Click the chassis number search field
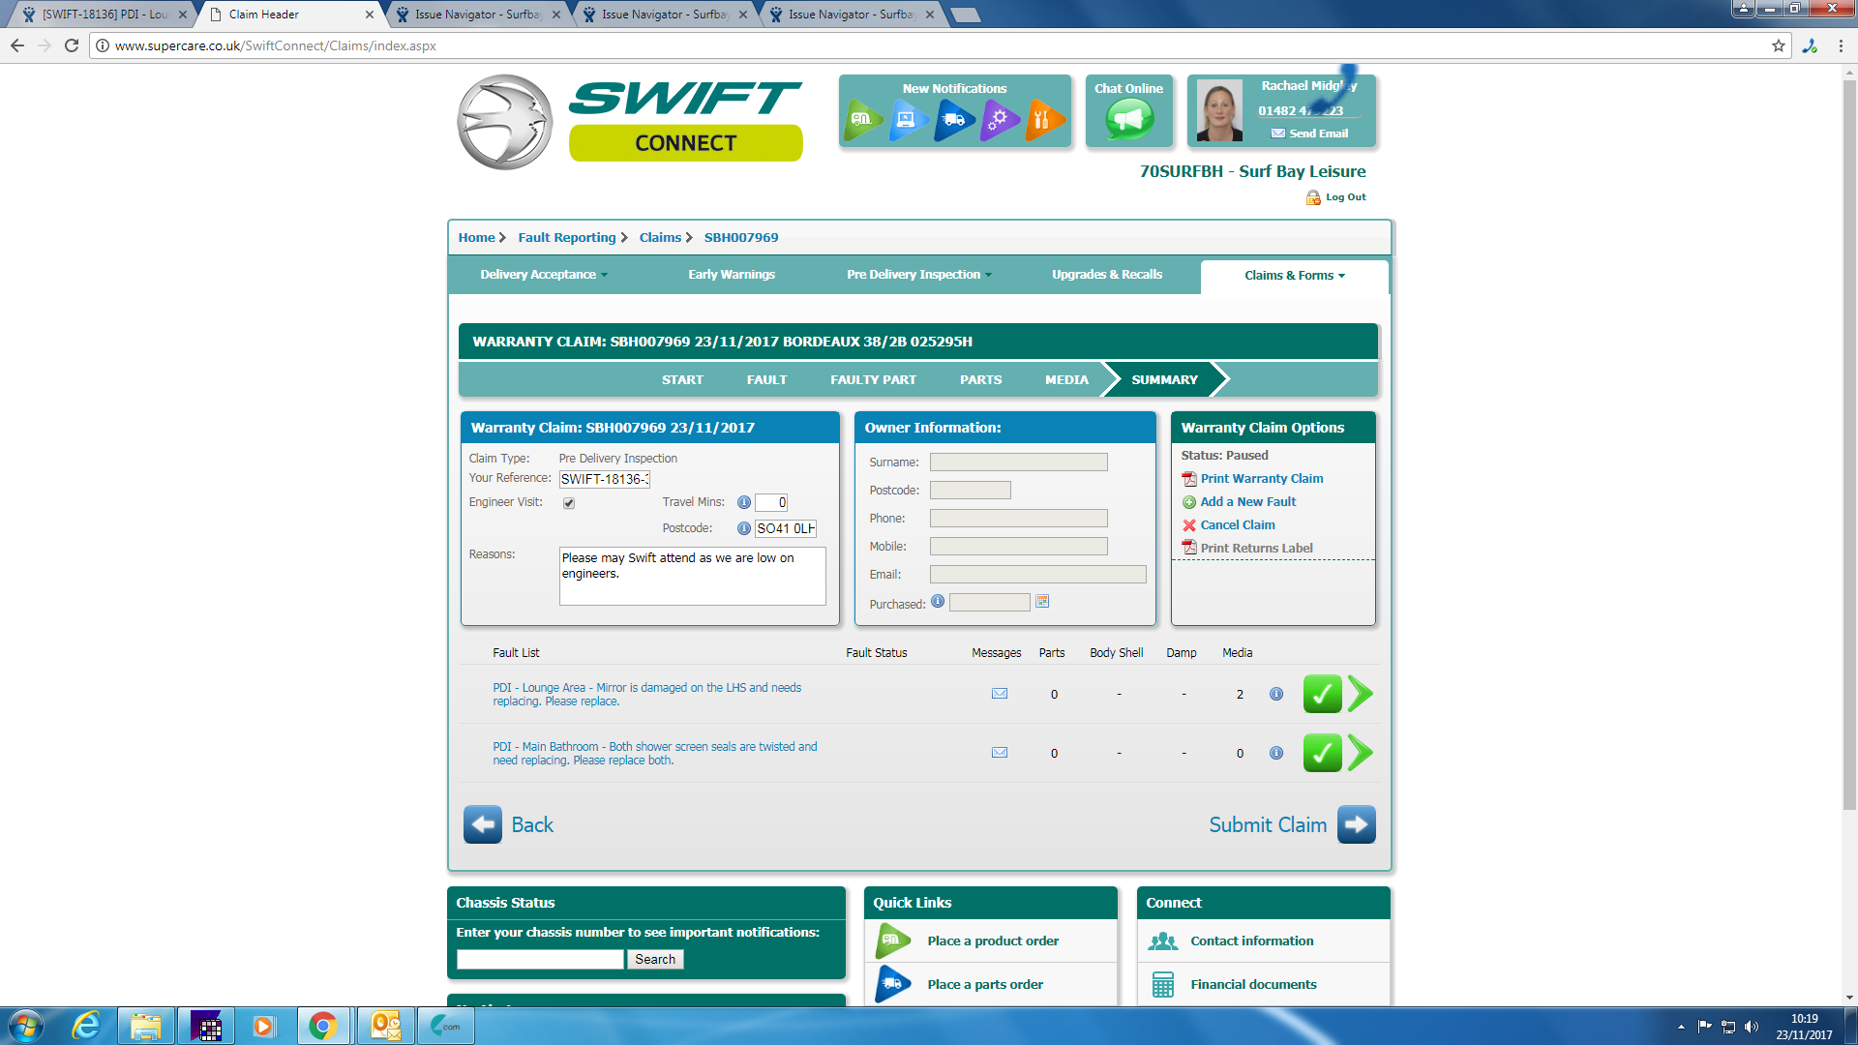This screenshot has width=1858, height=1045. pyautogui.click(x=540, y=959)
